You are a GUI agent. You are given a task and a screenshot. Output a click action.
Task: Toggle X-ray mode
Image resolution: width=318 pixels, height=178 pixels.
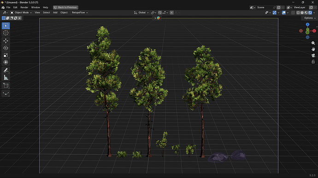point(293,12)
